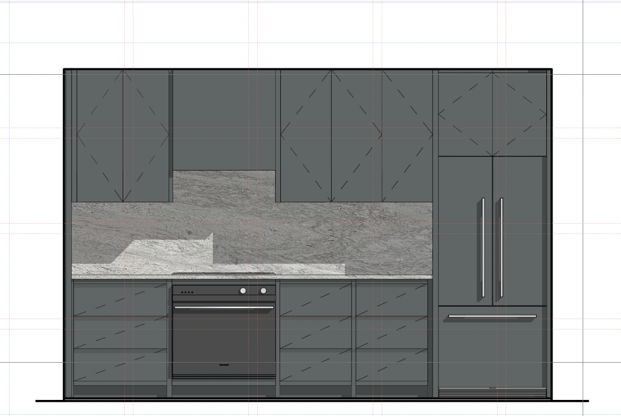Select the cabinet above the refrigerator

click(x=492, y=114)
